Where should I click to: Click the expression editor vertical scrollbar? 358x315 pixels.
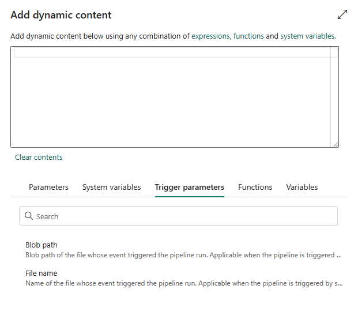click(x=334, y=97)
